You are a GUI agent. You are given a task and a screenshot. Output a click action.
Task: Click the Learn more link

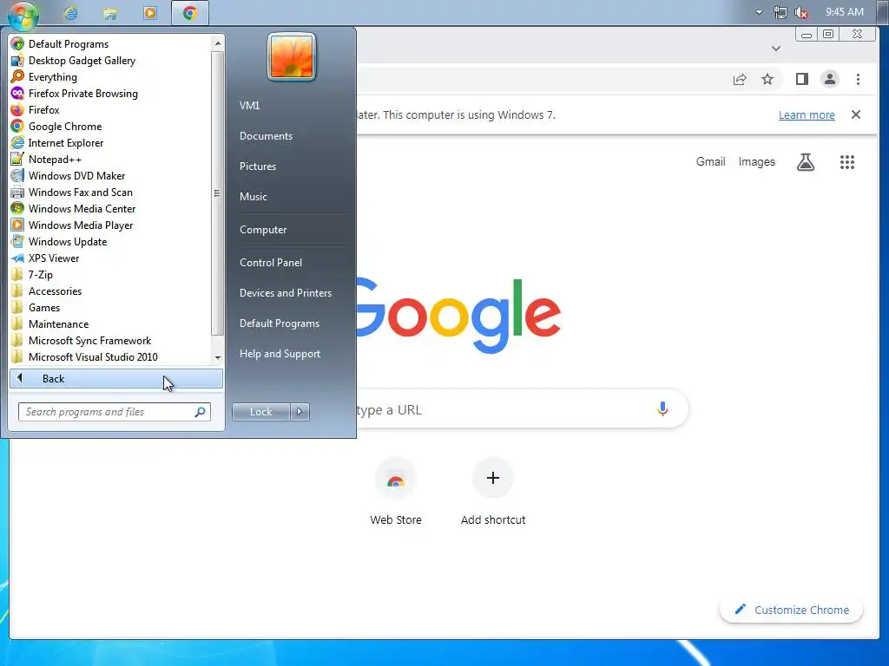click(x=807, y=115)
